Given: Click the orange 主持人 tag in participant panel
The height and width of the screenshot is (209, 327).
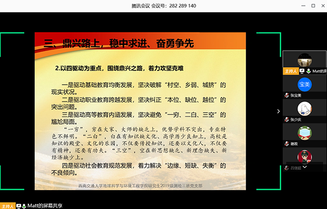Looking at the screenshot, I should coord(291,71).
